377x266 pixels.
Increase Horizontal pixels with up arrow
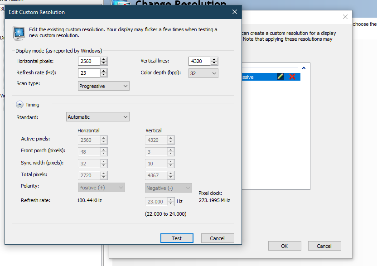pyautogui.click(x=104, y=59)
